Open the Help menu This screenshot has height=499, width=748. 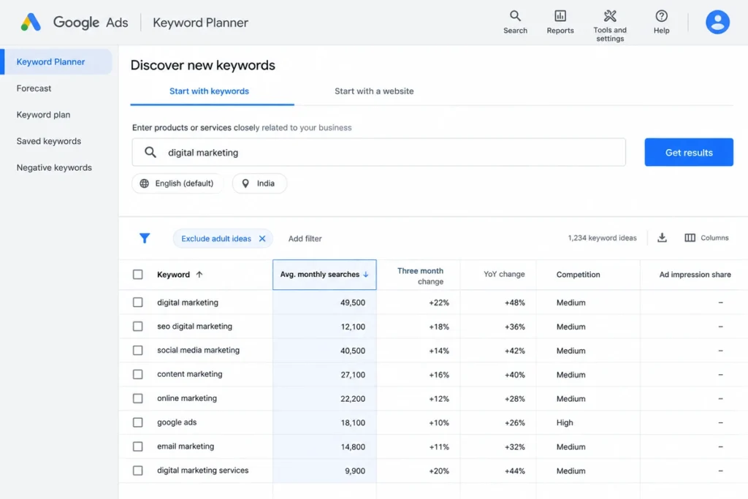[x=661, y=22]
